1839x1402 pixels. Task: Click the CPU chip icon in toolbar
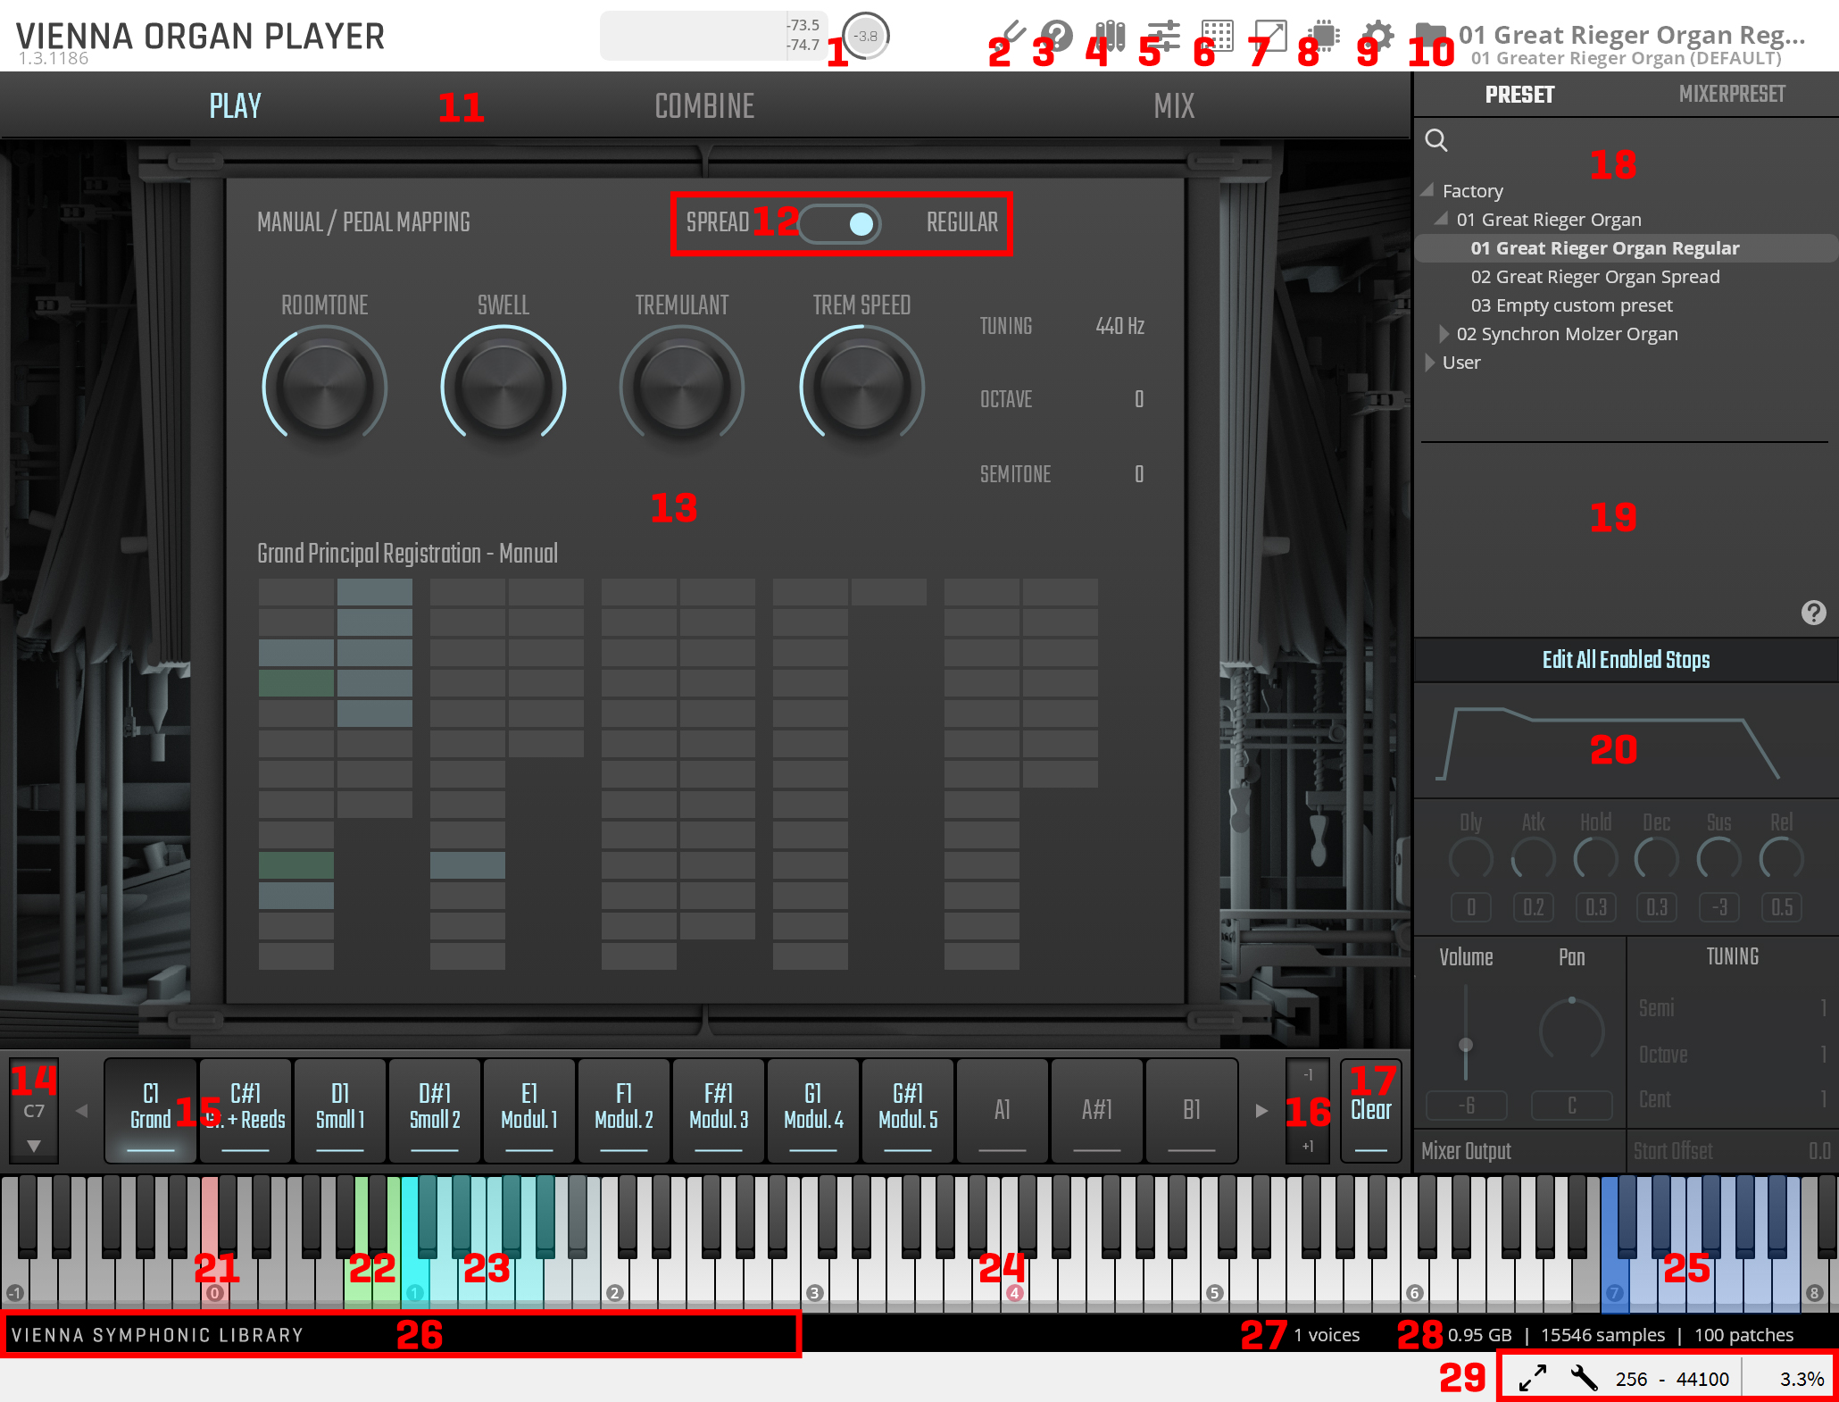point(1326,36)
